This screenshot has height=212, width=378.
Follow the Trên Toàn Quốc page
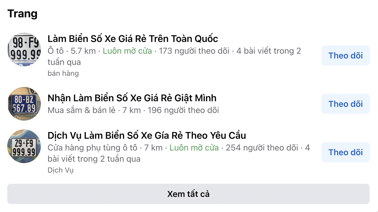point(346,55)
